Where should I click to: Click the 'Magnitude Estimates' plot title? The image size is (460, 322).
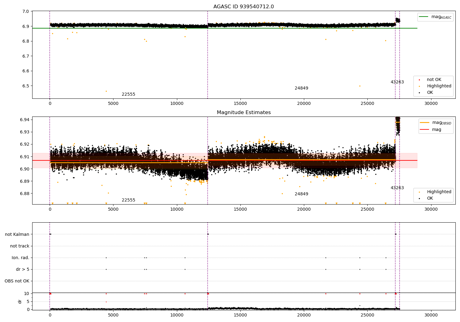[x=243, y=113]
